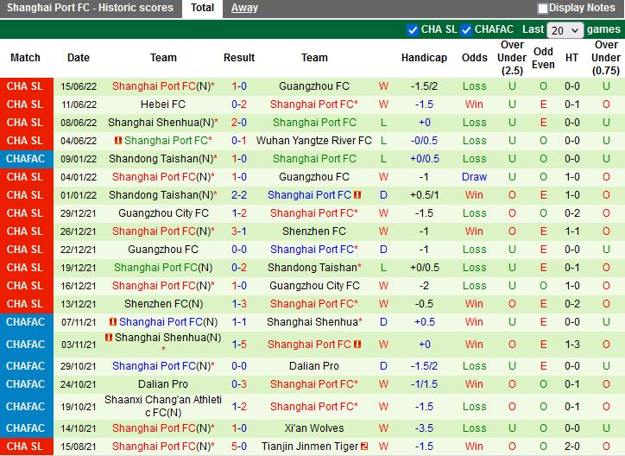Click the +0.5/1 handicap value
Image resolution: width=625 pixels, height=456 pixels.
point(424,195)
